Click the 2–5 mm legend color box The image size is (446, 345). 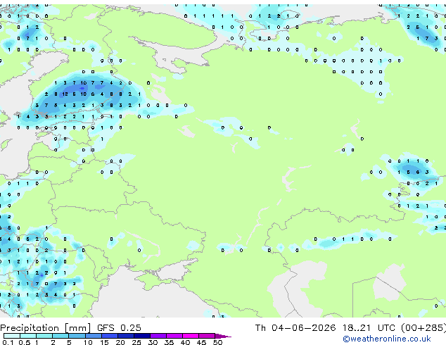pos(60,336)
